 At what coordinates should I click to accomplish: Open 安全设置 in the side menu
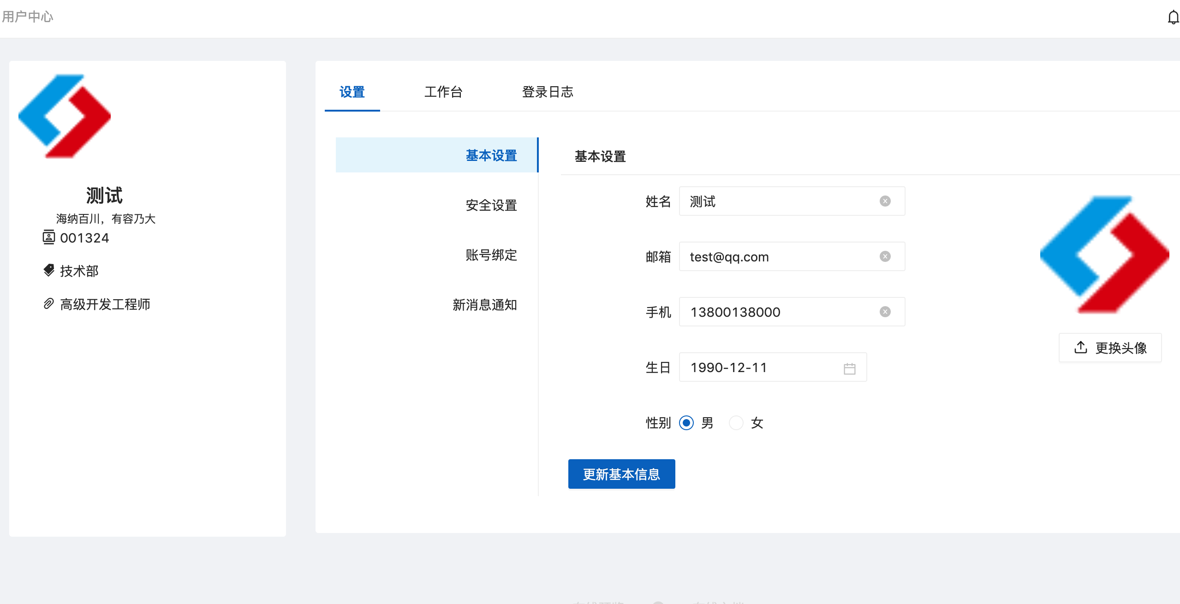[491, 205]
